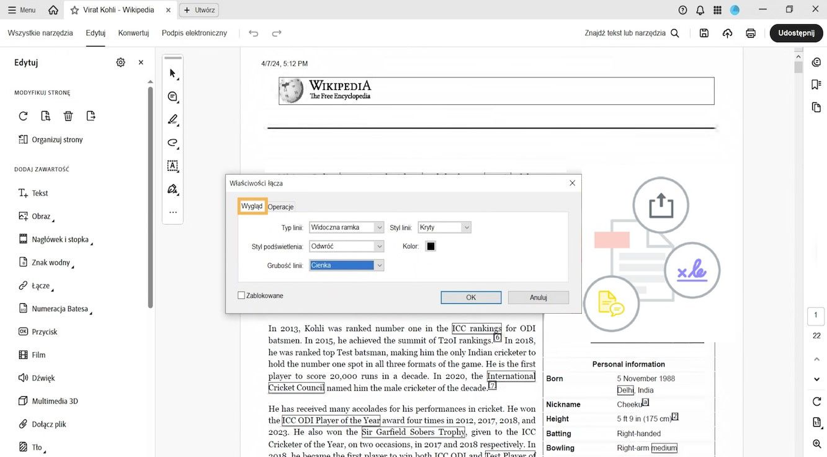Expand the Typ linii dropdown

click(347, 228)
